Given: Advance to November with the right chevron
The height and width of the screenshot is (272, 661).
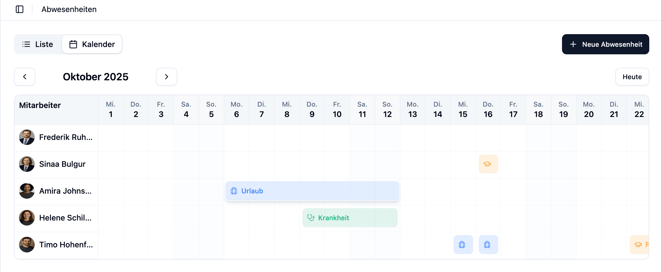Looking at the screenshot, I should click(166, 77).
